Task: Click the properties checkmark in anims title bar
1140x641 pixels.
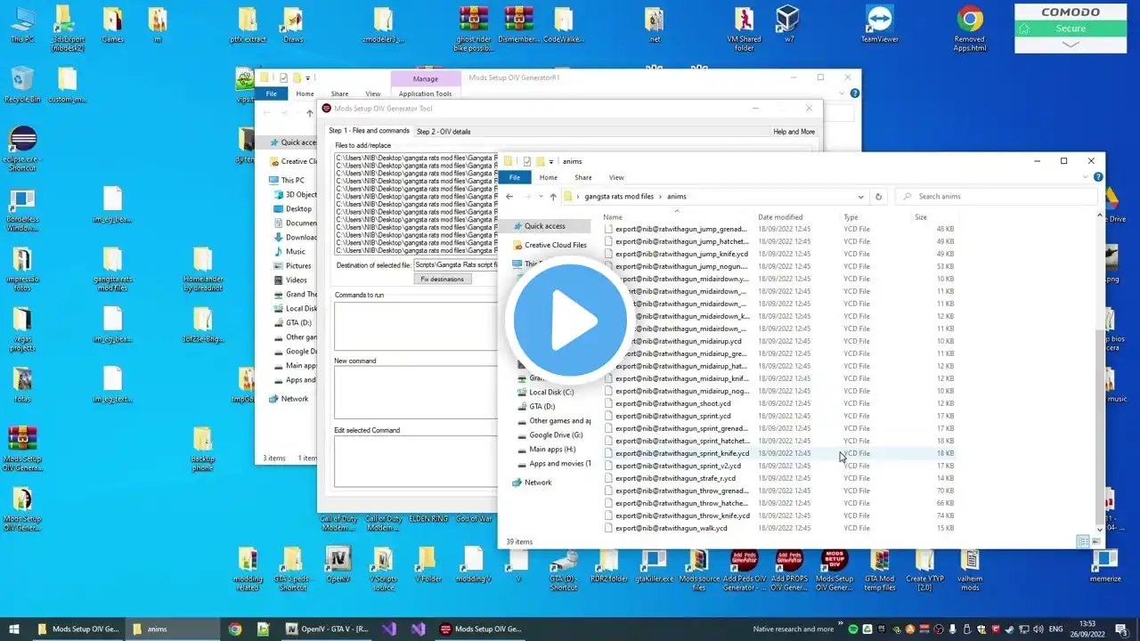Action: coord(527,161)
